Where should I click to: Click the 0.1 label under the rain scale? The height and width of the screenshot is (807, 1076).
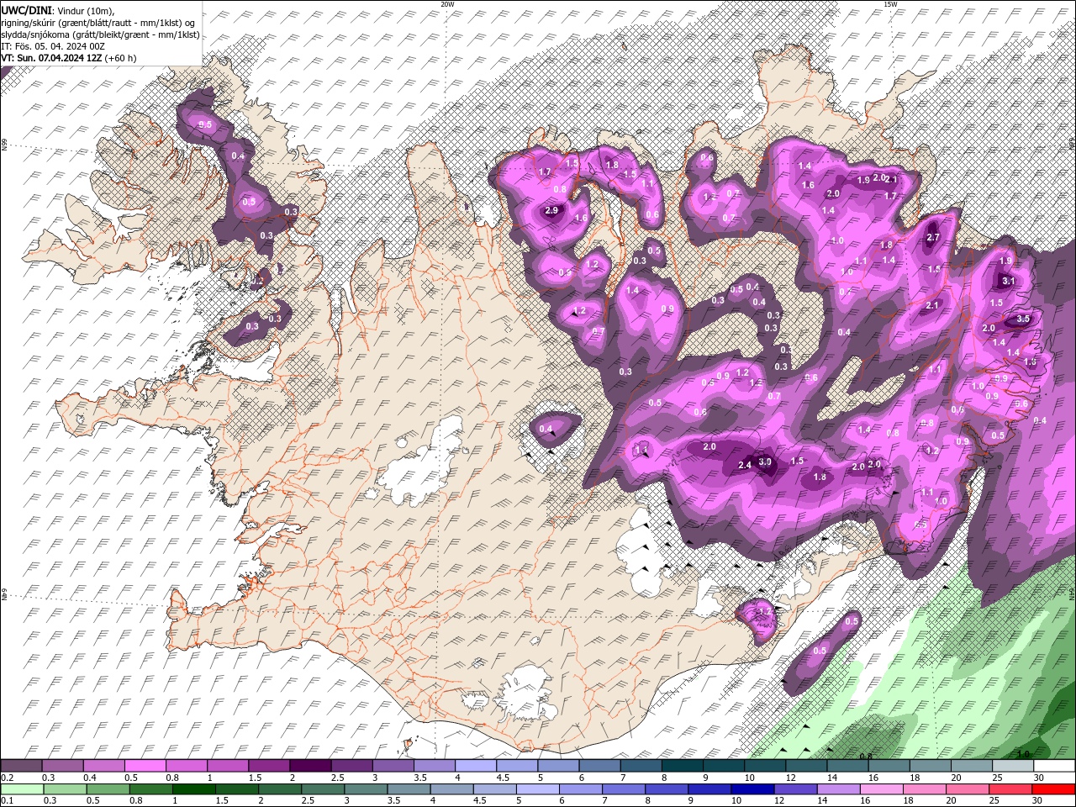coord(7,801)
